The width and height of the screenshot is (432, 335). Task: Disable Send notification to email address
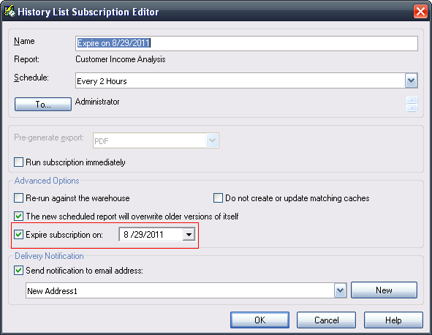(x=18, y=271)
